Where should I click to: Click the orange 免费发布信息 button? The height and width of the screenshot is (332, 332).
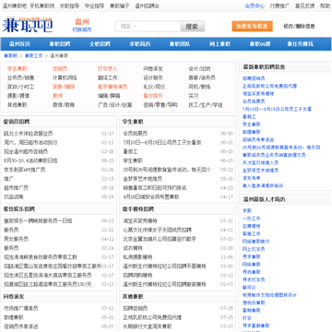pos(252,26)
